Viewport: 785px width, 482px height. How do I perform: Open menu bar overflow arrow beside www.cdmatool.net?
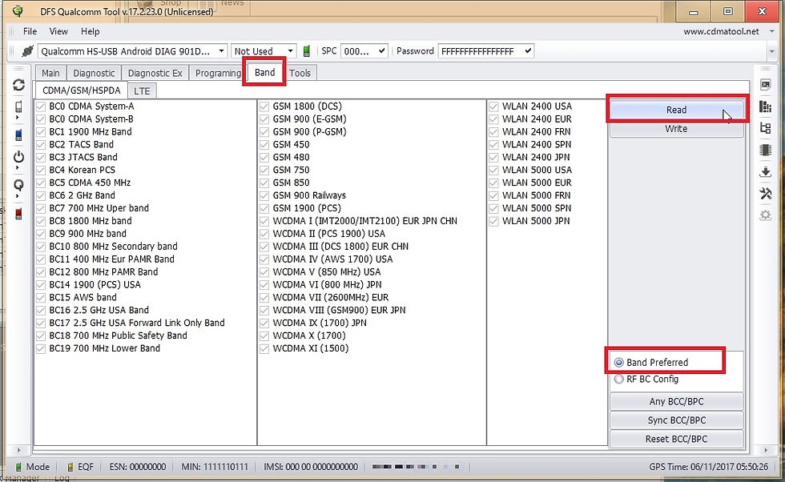(771, 31)
